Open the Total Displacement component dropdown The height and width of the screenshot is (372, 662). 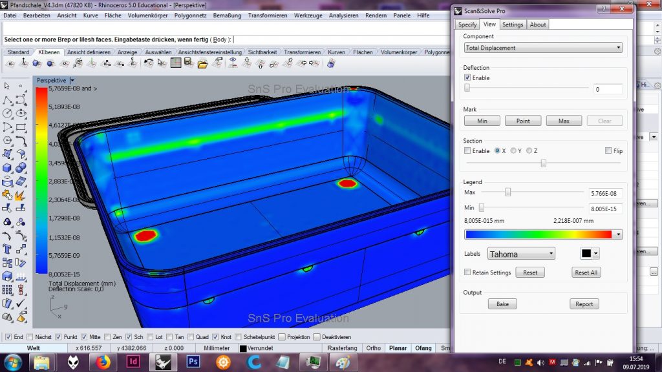click(x=542, y=48)
